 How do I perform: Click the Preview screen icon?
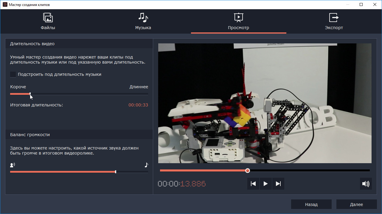[x=238, y=18]
